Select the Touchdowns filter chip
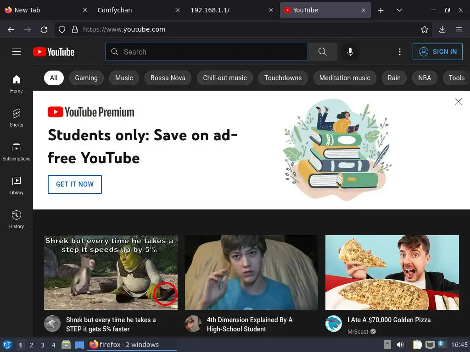Image resolution: width=470 pixels, height=352 pixels. click(283, 78)
